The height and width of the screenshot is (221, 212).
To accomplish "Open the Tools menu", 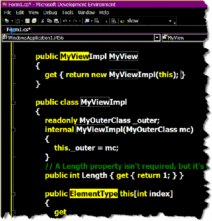I will (68, 13).
